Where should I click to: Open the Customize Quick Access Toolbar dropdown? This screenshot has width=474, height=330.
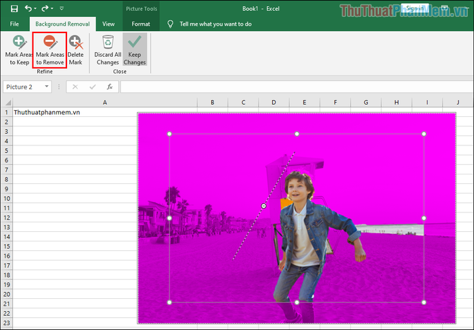click(62, 9)
